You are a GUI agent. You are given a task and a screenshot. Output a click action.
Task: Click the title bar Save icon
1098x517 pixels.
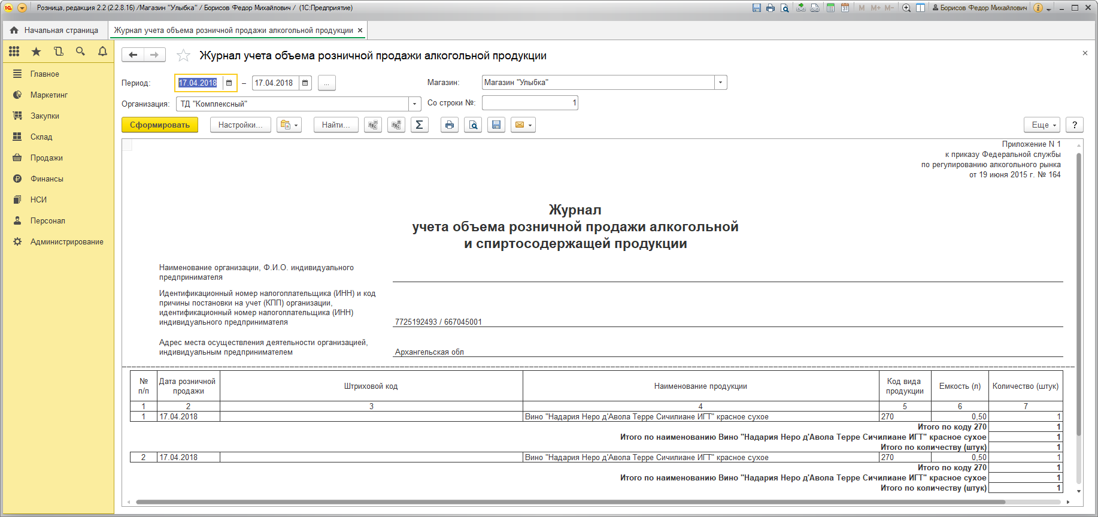(757, 8)
